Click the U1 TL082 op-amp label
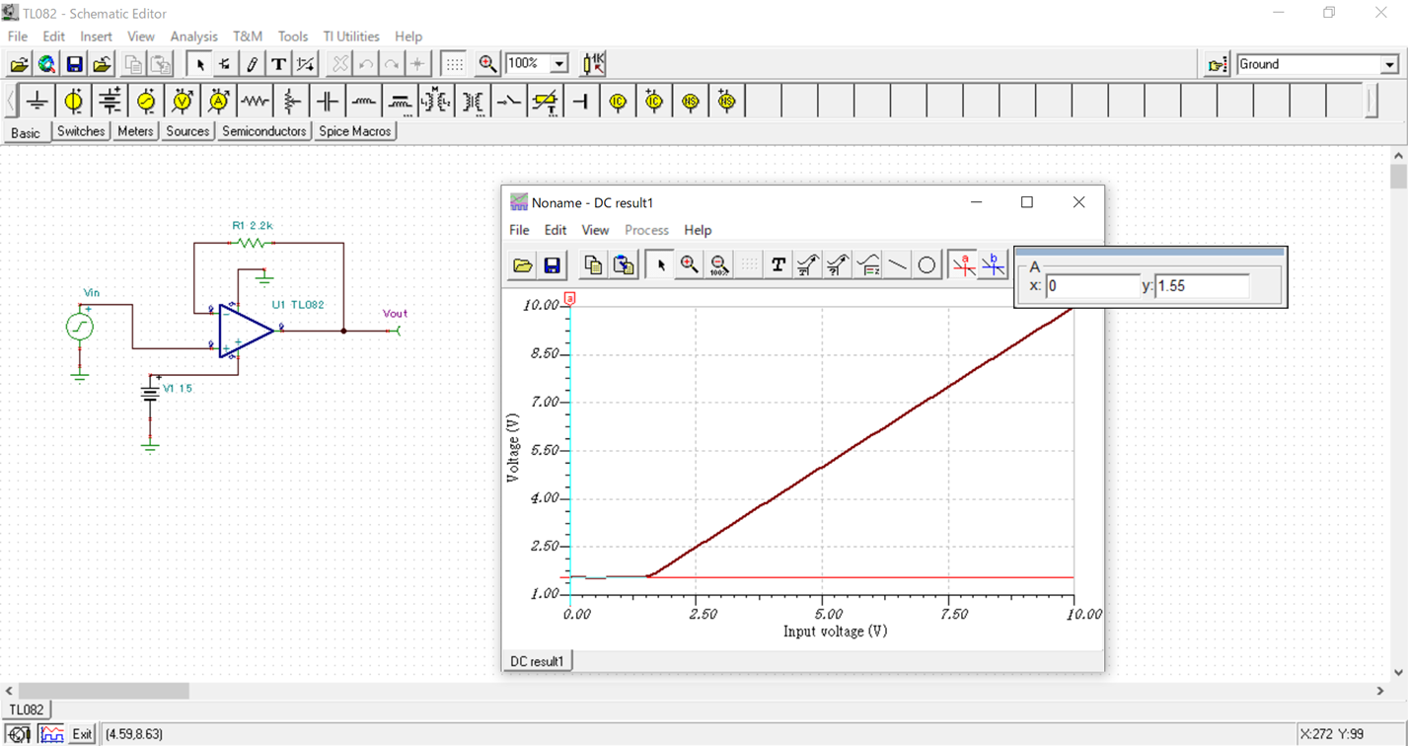Viewport: 1408px width, 746px height. coord(298,305)
